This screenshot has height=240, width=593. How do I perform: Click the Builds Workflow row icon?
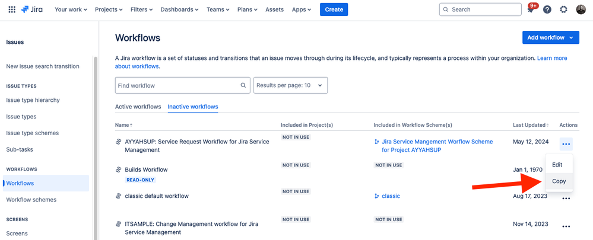coord(118,169)
